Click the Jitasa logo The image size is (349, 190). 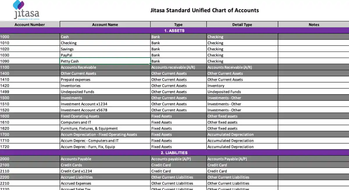(26, 10)
